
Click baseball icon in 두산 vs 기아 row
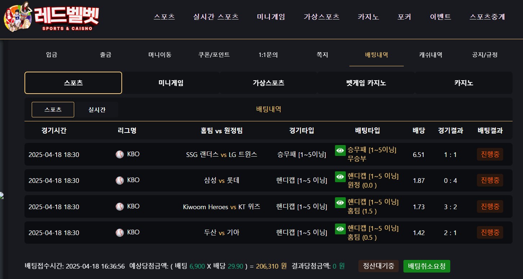click(x=120, y=233)
